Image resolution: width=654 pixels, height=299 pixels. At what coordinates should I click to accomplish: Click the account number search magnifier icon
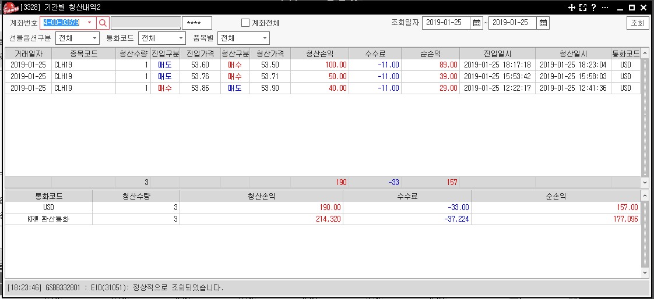point(103,23)
